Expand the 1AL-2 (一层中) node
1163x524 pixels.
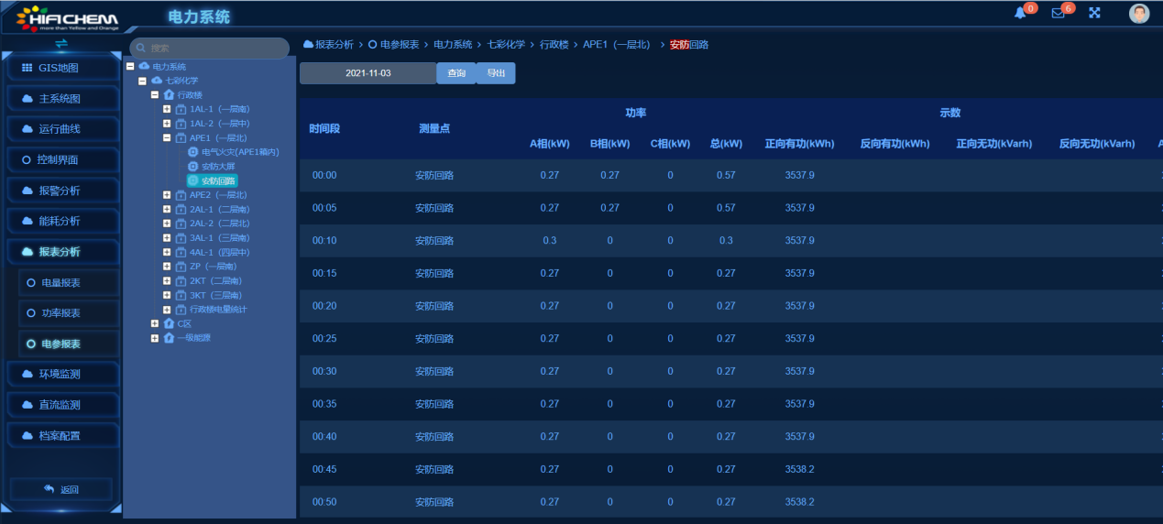coord(167,124)
